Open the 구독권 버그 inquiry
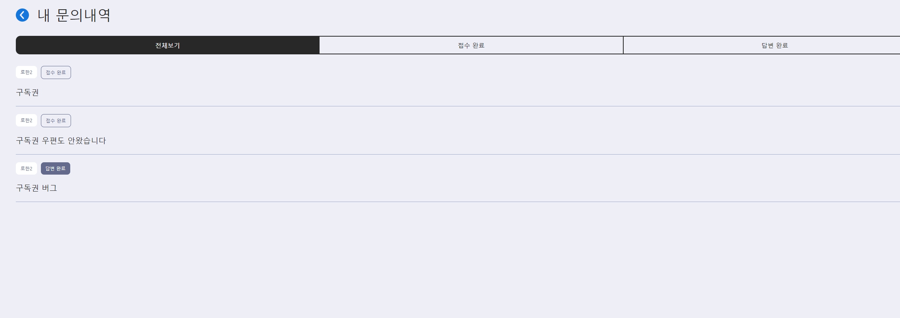 click(37, 188)
